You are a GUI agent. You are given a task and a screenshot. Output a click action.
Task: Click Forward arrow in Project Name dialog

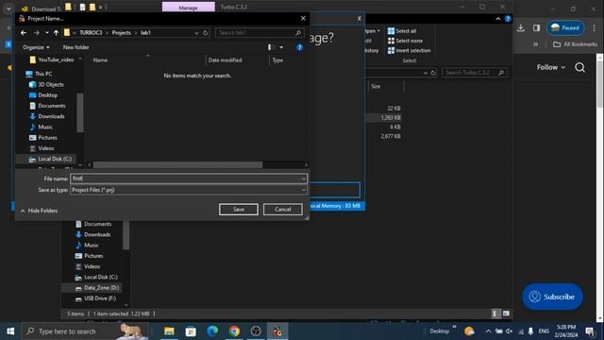tap(36, 33)
